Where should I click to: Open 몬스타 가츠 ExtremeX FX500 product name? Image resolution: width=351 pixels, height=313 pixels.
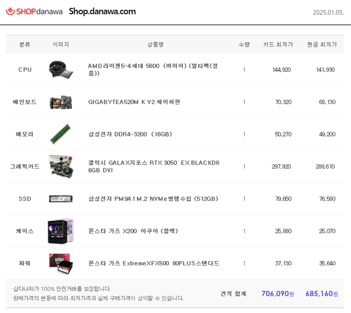(154, 263)
